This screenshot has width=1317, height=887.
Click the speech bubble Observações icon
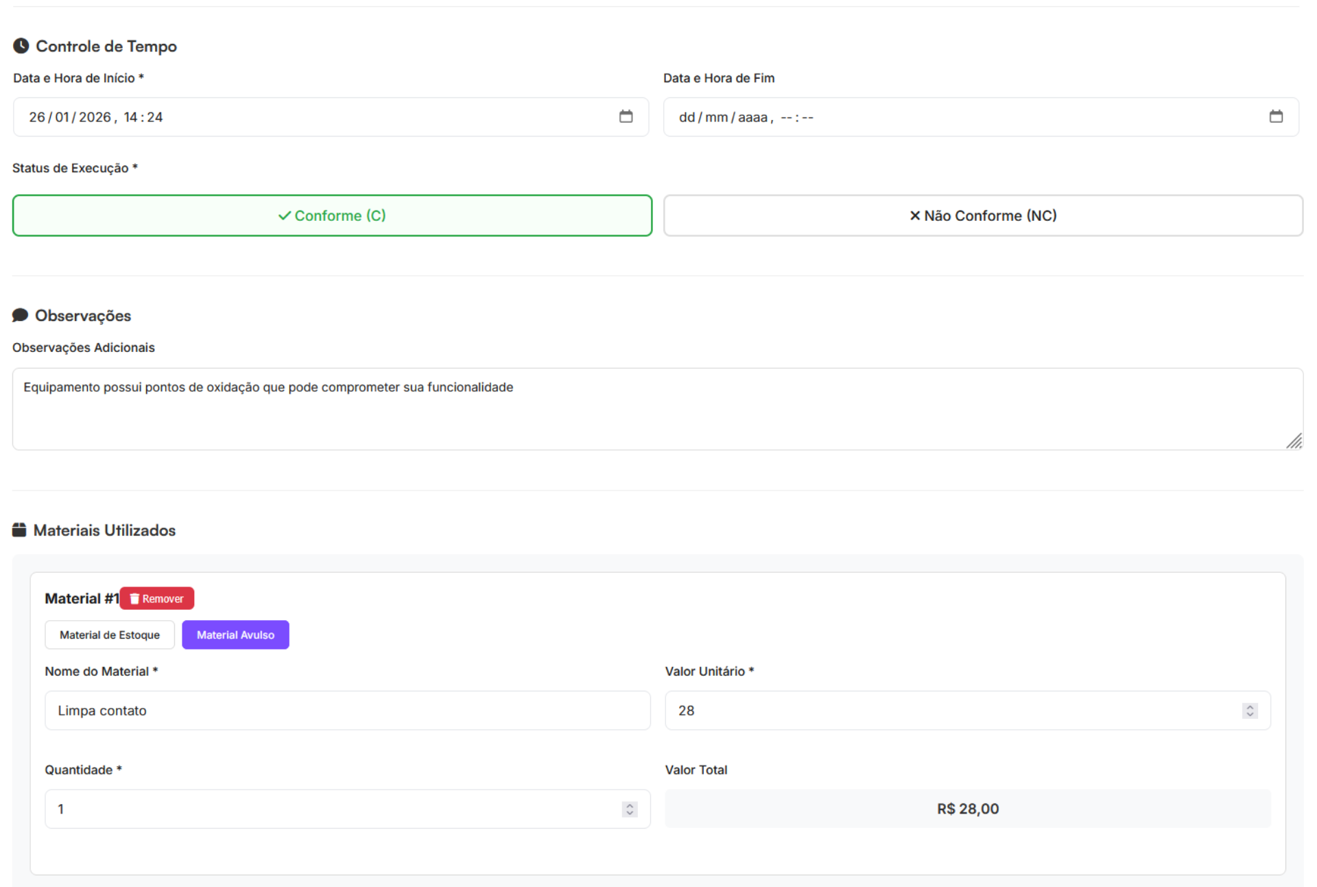[21, 316]
